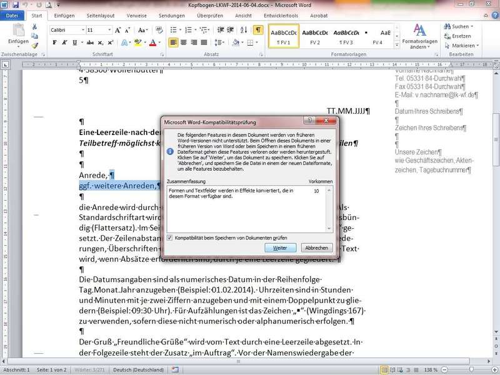This screenshot has width=500, height=375.
Task: Toggle the paragraph marks (¶) display button
Action: coord(258,29)
